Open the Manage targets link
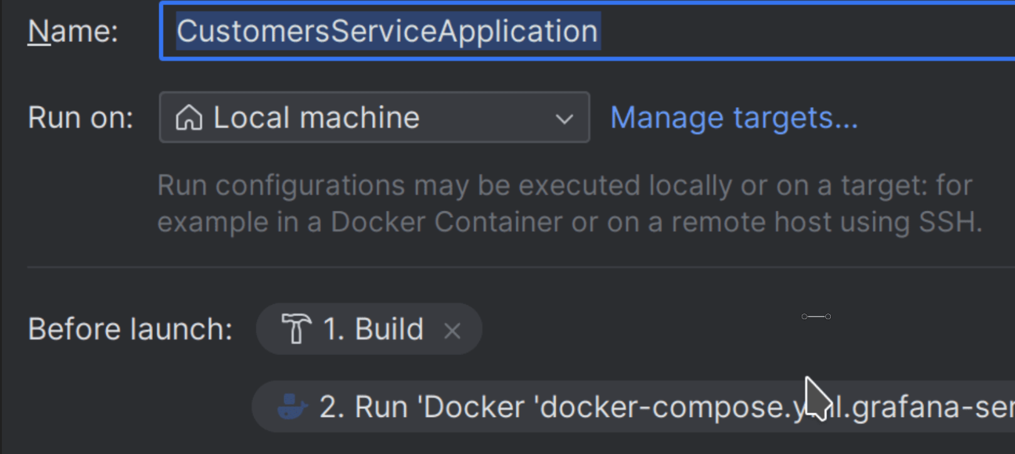This screenshot has width=1015, height=454. (x=734, y=118)
